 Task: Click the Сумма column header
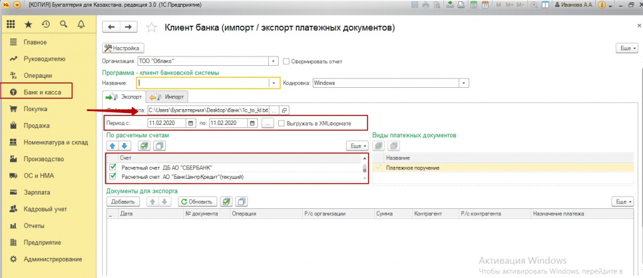coord(392,213)
